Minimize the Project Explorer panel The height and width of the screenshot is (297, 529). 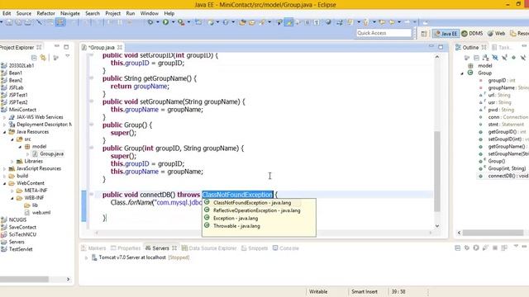point(57,46)
